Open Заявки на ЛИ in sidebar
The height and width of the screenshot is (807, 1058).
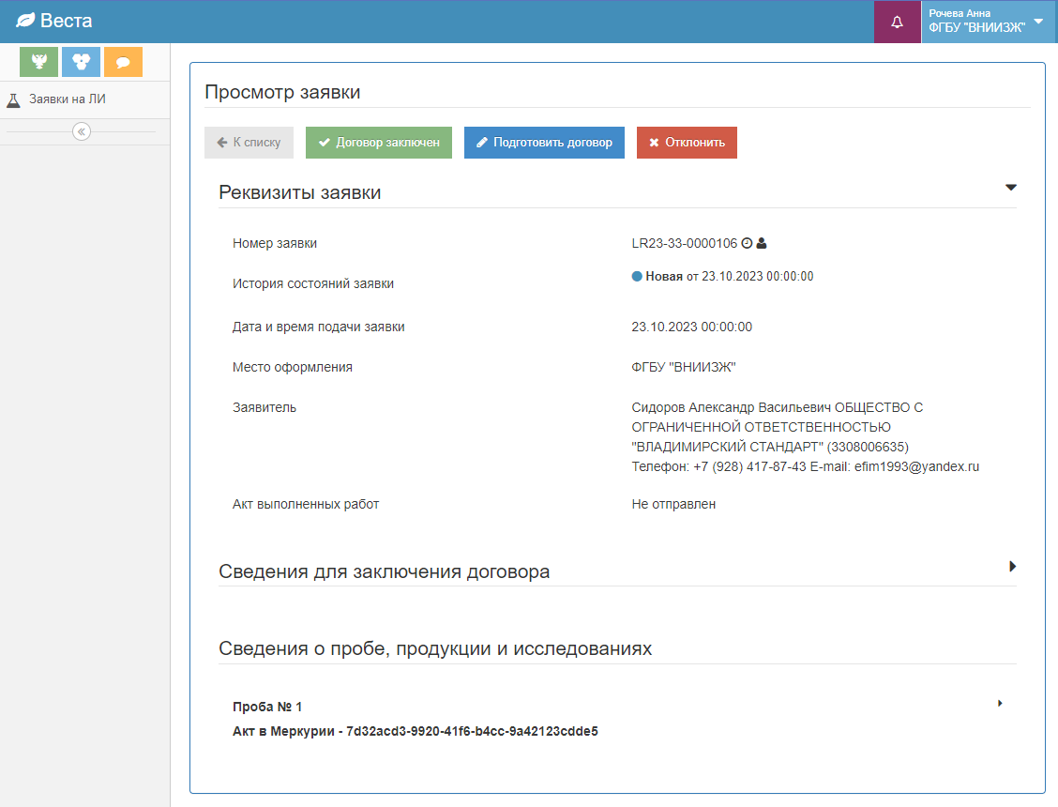[x=66, y=99]
